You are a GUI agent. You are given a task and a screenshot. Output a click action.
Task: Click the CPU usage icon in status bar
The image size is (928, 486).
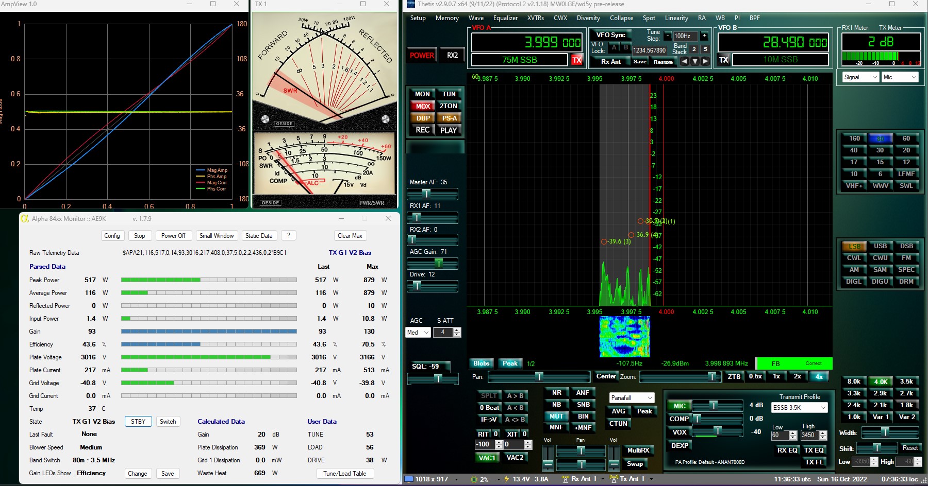pyautogui.click(x=474, y=479)
